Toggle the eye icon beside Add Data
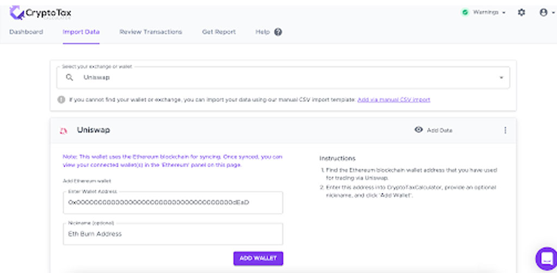This screenshot has height=273, width=557. pyautogui.click(x=418, y=130)
